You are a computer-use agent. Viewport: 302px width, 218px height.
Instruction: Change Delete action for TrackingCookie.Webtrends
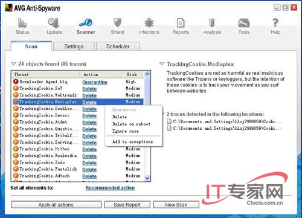(x=89, y=95)
